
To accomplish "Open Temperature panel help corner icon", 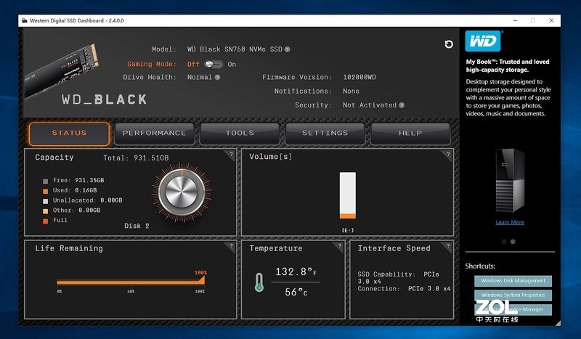I will click(x=341, y=245).
